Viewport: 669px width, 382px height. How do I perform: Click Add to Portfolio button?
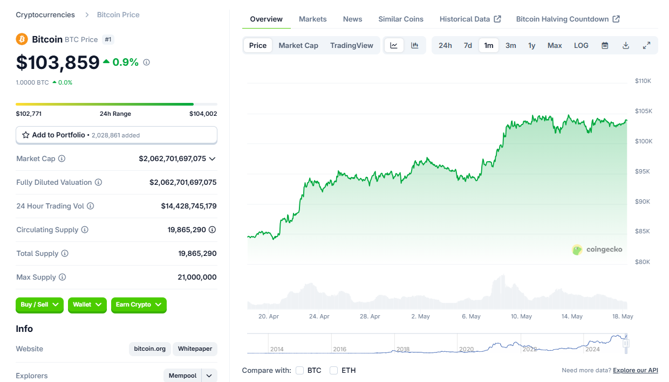(117, 135)
